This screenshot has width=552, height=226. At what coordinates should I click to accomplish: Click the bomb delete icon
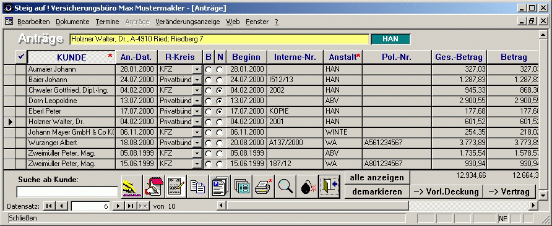[x=307, y=186]
